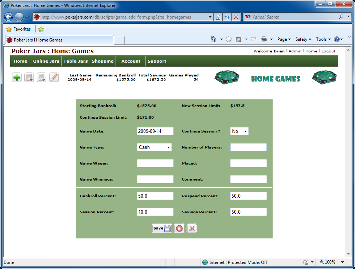This screenshot has width=355, height=269.
Task: Click the Read Mail envelope icon
Action: point(254,39)
